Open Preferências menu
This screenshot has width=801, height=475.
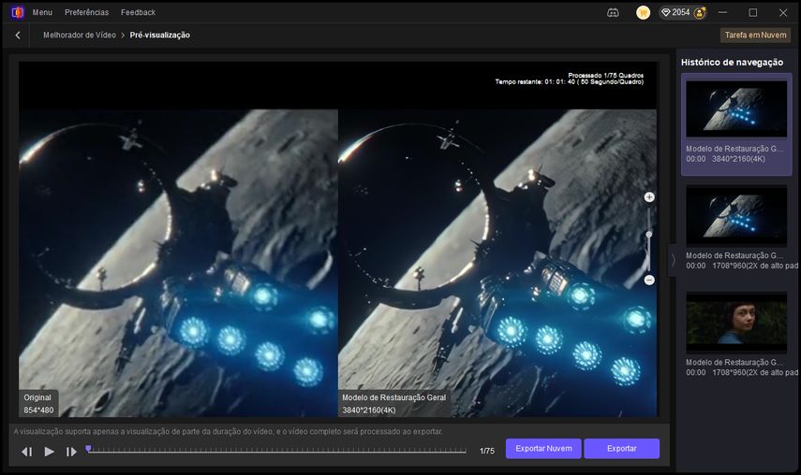pos(86,12)
